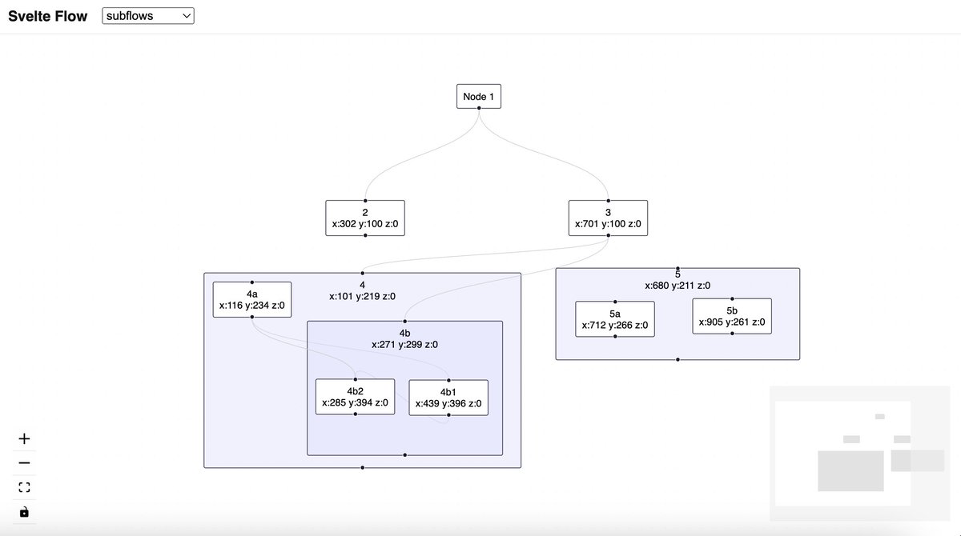Click top handle of node 5b
961x536 pixels.
click(732, 298)
